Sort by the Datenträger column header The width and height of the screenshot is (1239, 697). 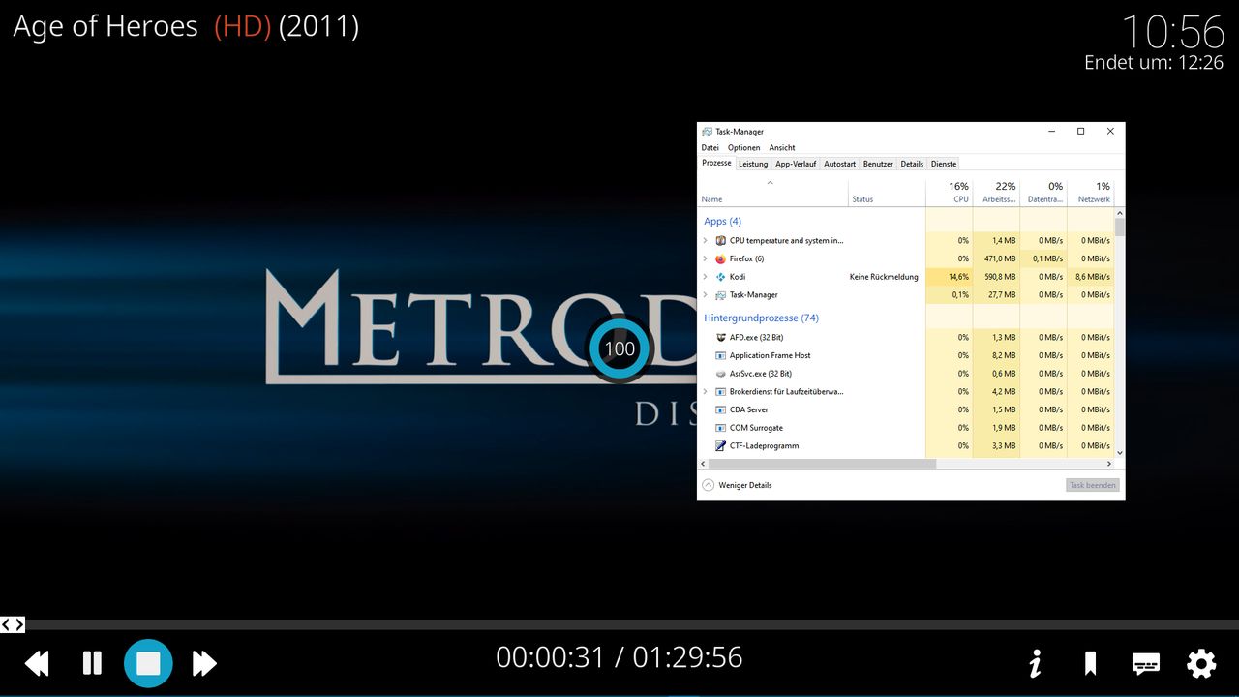[x=1043, y=192]
